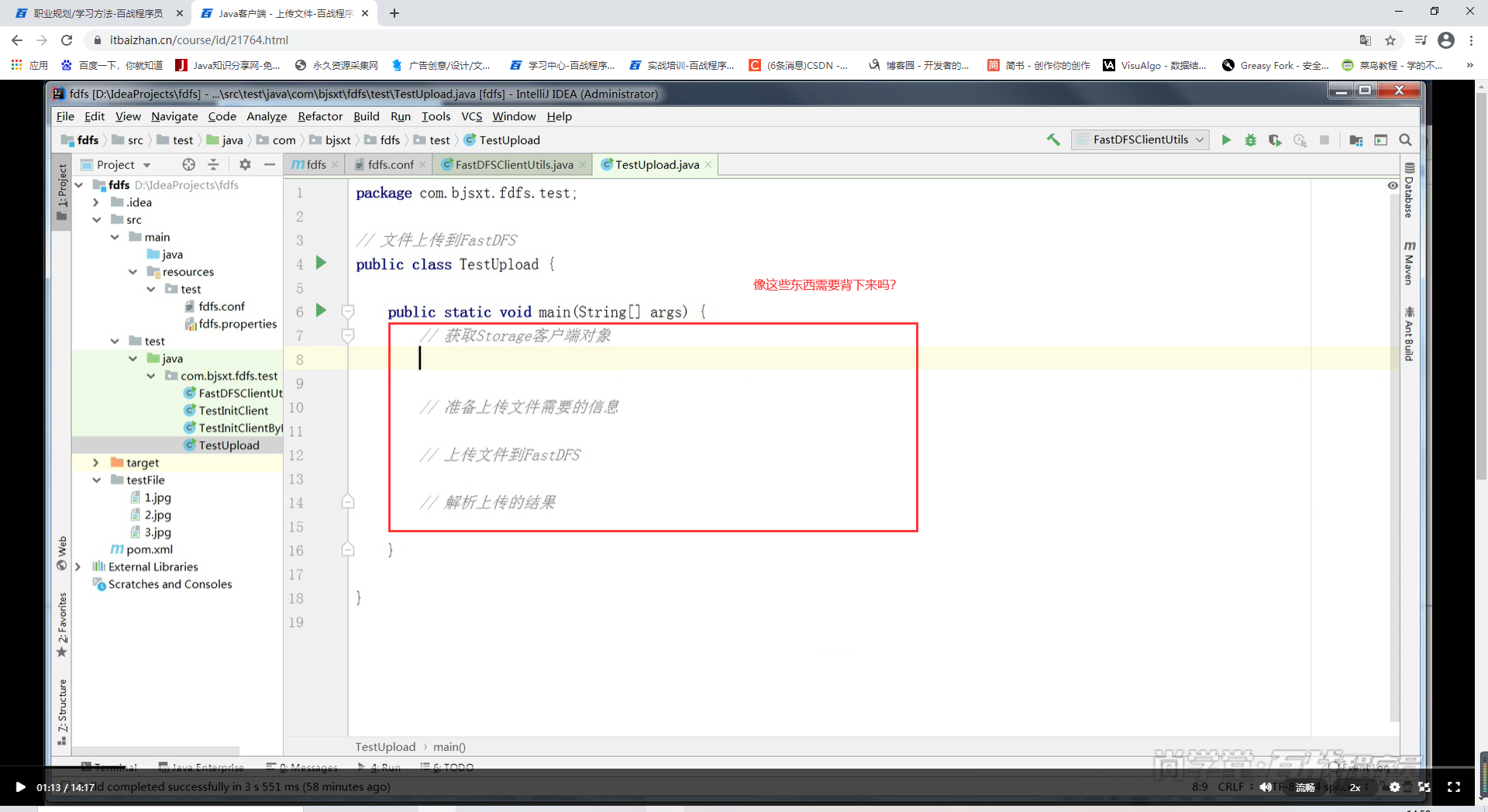Click the video fullscreen button
This screenshot has height=812, width=1488.
coord(1454,787)
